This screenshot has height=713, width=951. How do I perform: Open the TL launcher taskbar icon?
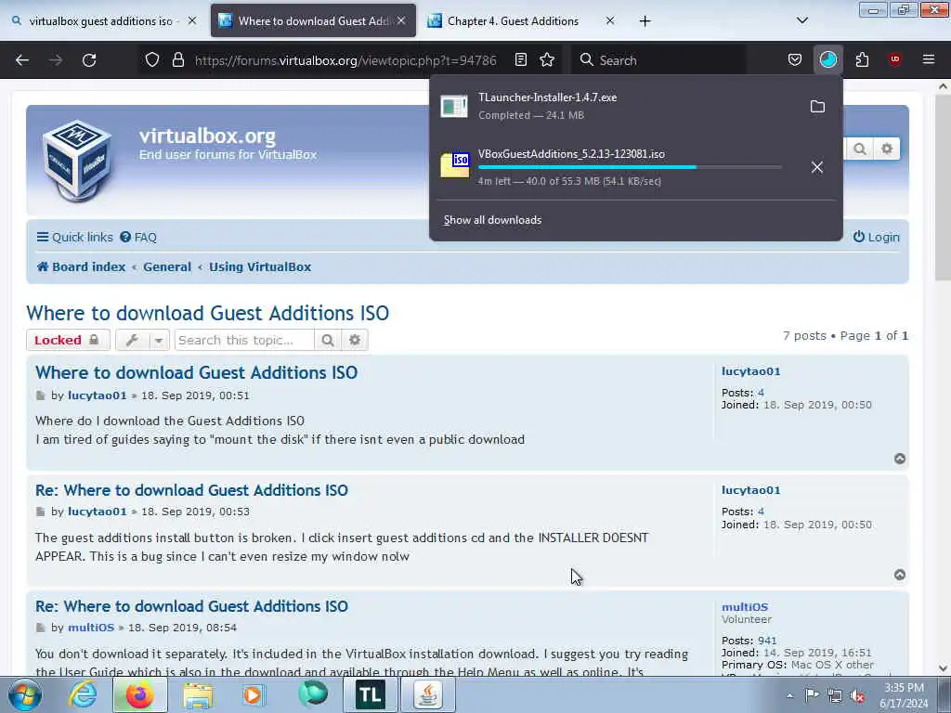tap(370, 694)
